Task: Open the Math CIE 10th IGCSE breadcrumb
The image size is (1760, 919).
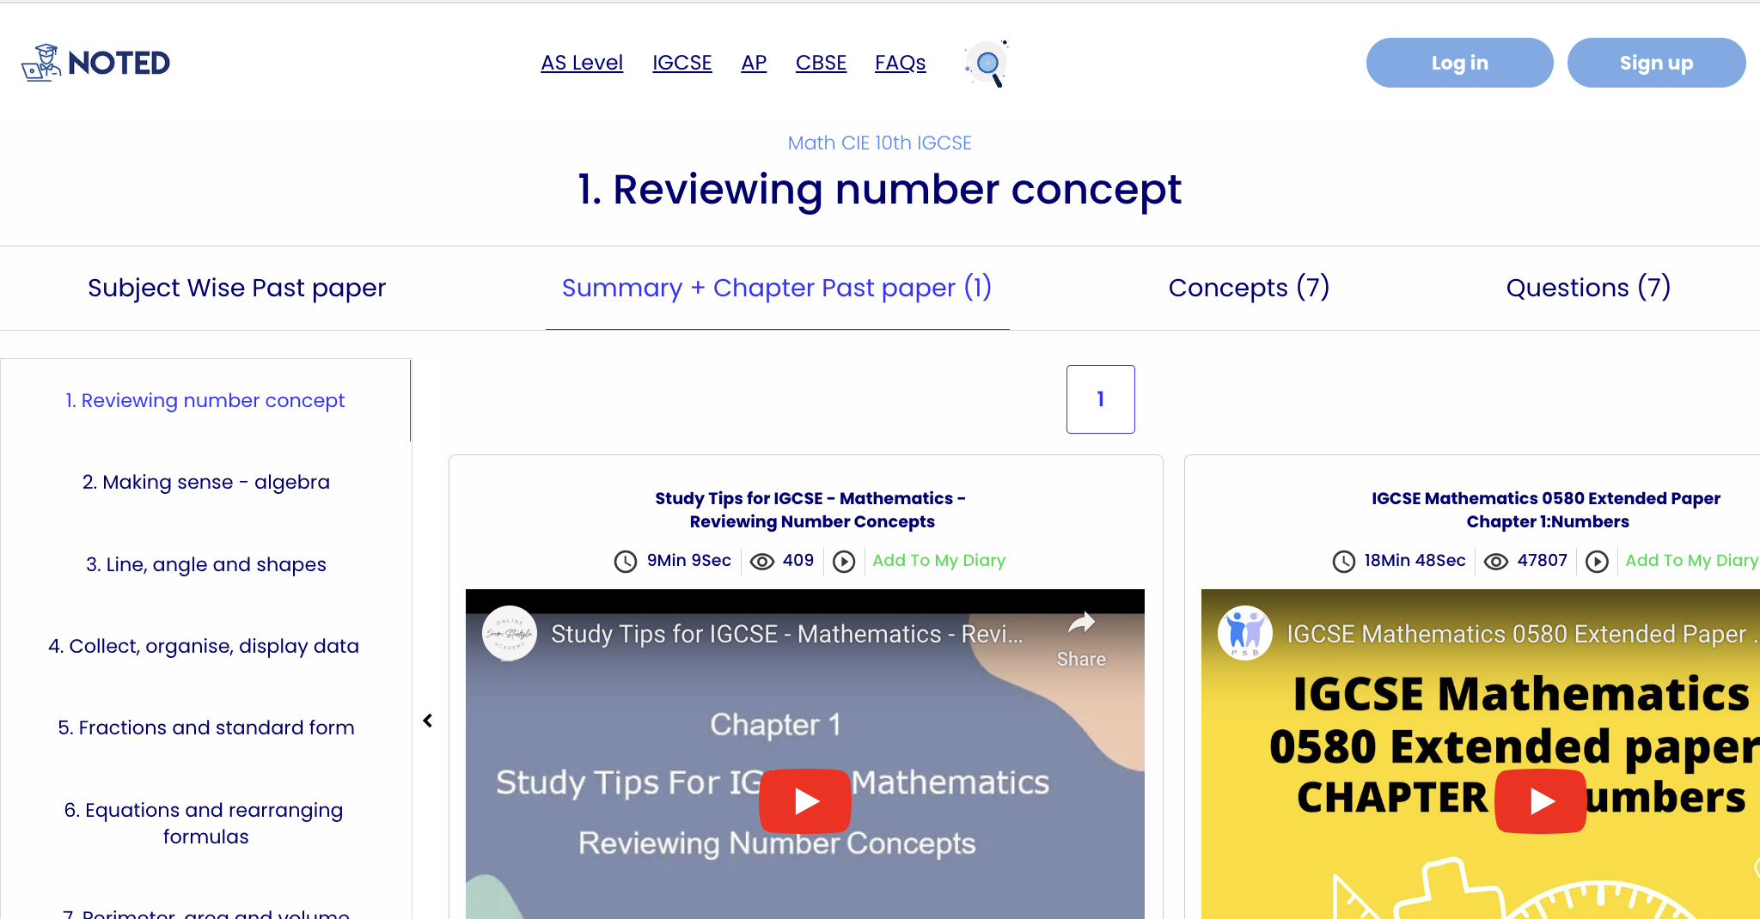Action: (x=880, y=143)
